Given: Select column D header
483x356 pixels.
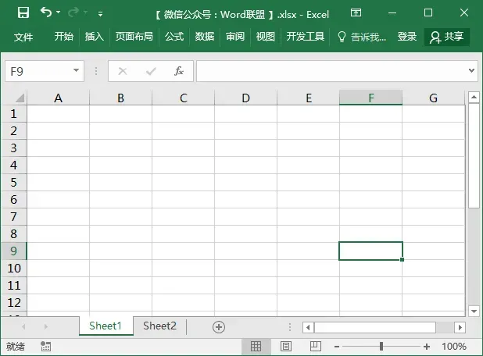Looking at the screenshot, I should pyautogui.click(x=246, y=98).
